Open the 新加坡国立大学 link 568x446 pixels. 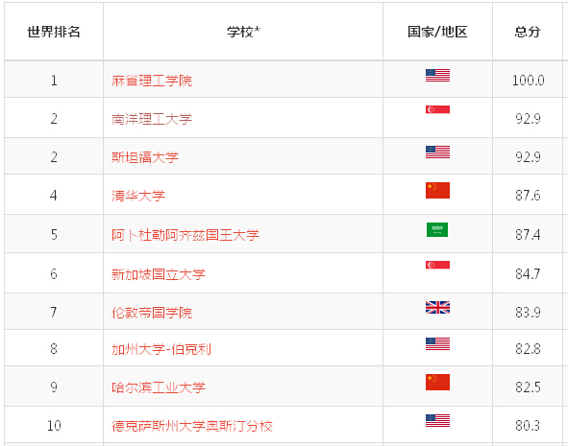click(x=159, y=274)
